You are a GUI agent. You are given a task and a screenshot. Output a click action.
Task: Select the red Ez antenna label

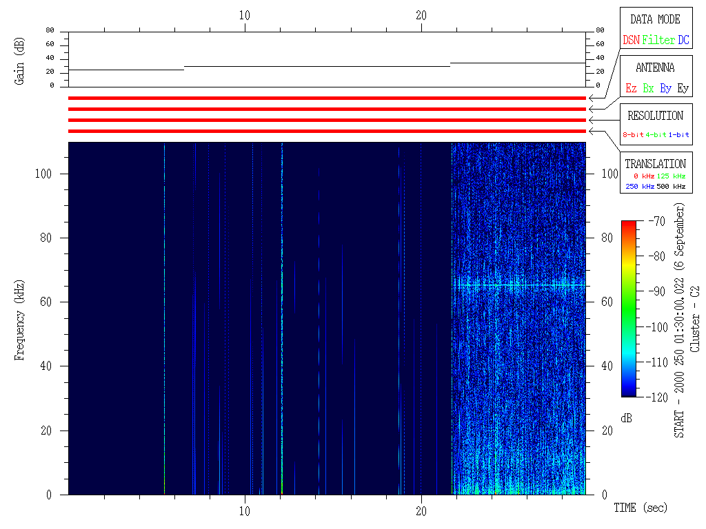click(x=631, y=88)
